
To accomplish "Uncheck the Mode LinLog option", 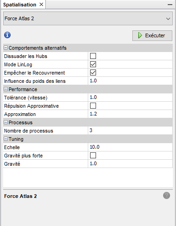I will point(93,64).
